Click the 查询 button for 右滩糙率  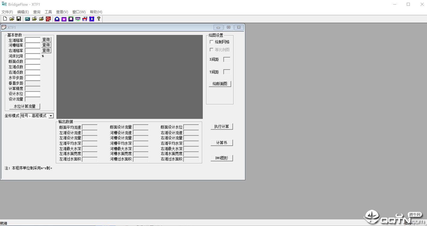(46, 51)
